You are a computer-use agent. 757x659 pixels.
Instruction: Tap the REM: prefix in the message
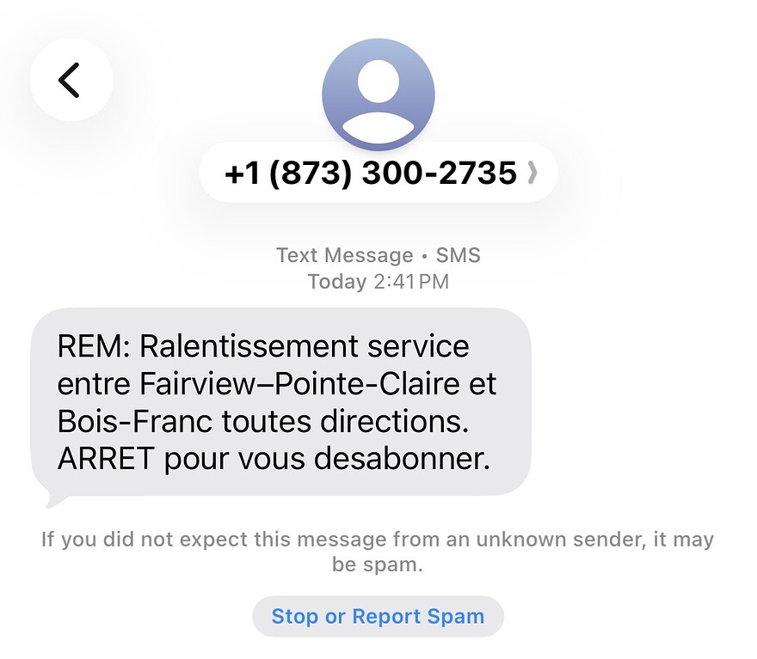coord(94,346)
